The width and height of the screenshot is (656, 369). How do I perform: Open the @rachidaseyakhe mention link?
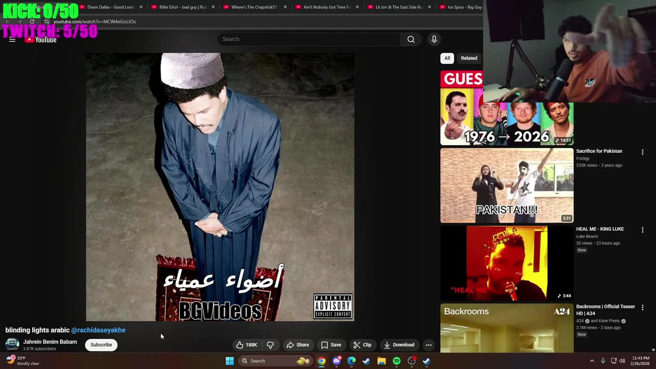pyautogui.click(x=98, y=330)
